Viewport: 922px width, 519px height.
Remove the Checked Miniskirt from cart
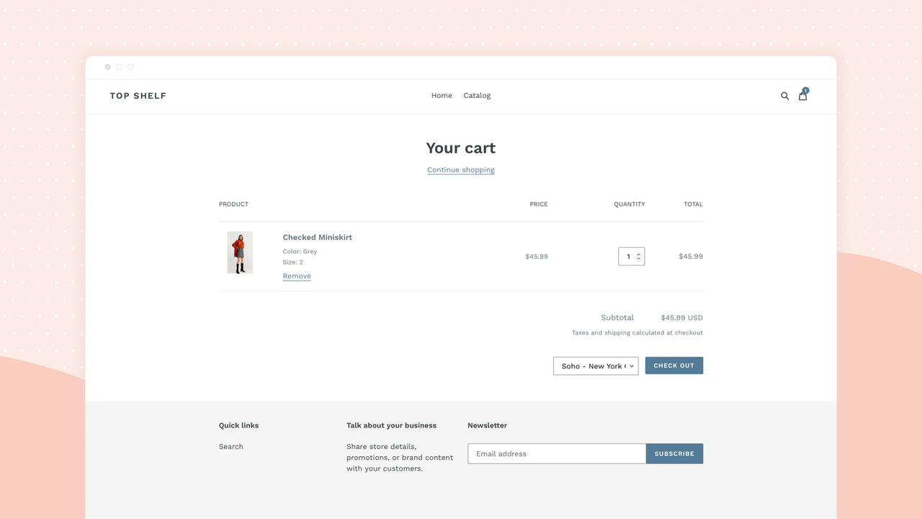point(297,275)
